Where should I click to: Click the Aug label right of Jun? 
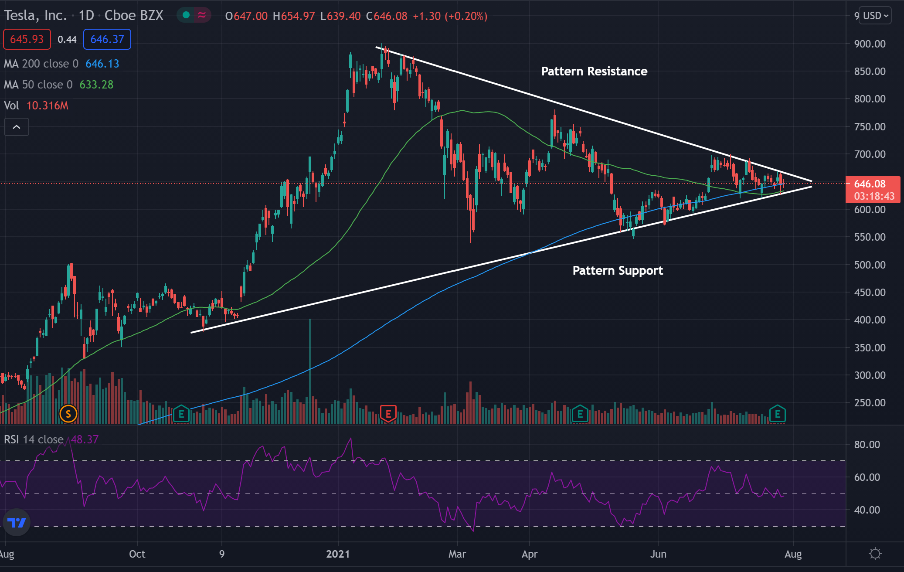coord(793,554)
